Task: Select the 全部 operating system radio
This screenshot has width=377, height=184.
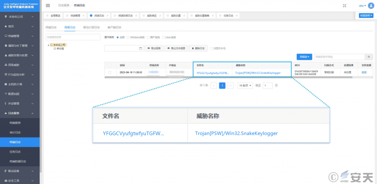Action: coord(117,37)
